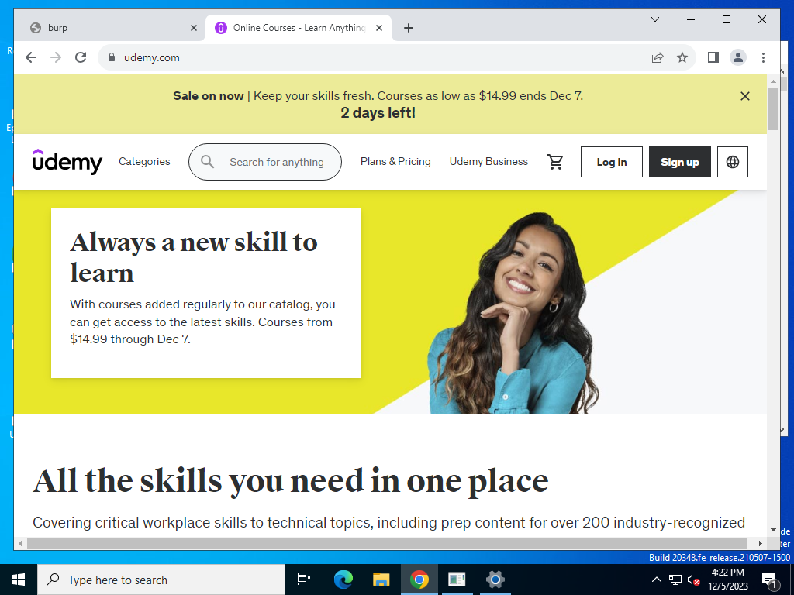Dismiss the Sale on now banner

click(745, 96)
